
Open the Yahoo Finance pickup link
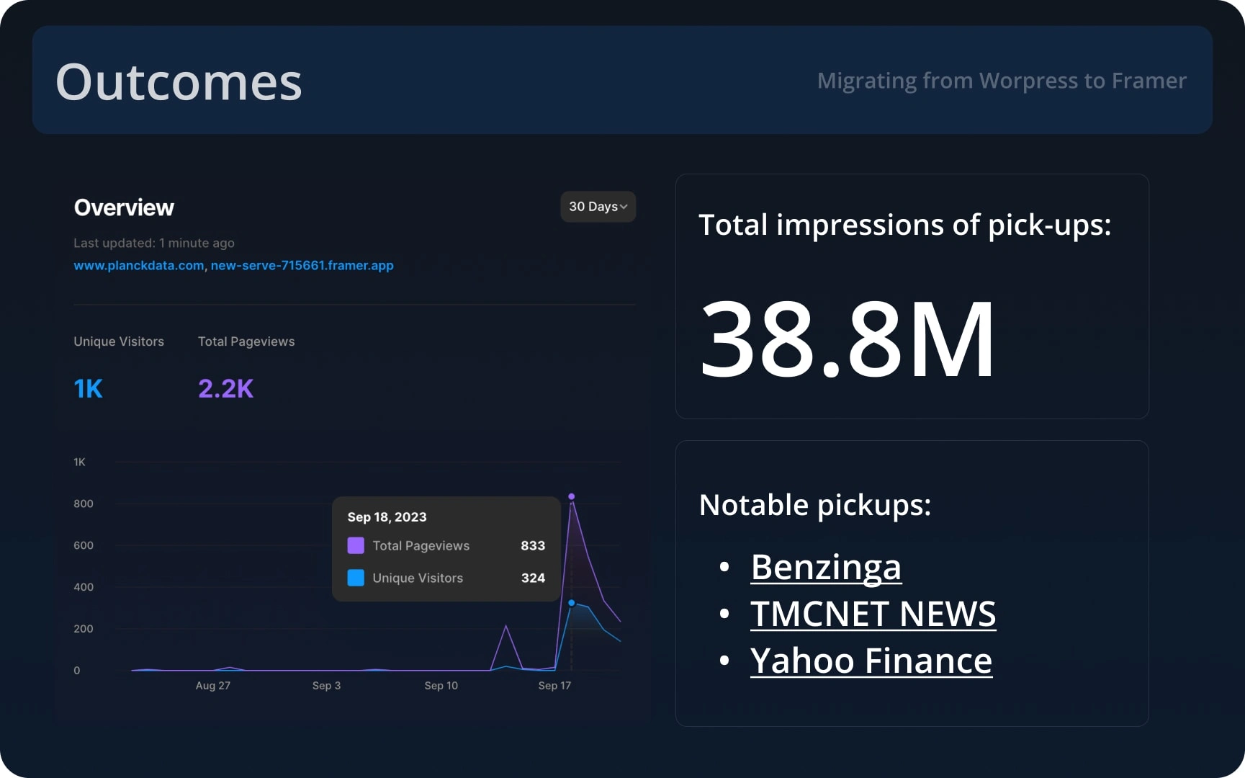coord(871,661)
